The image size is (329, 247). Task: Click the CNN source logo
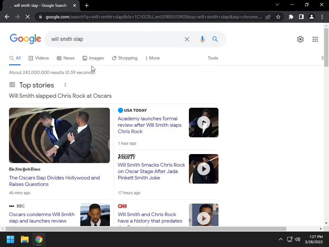click(x=122, y=206)
